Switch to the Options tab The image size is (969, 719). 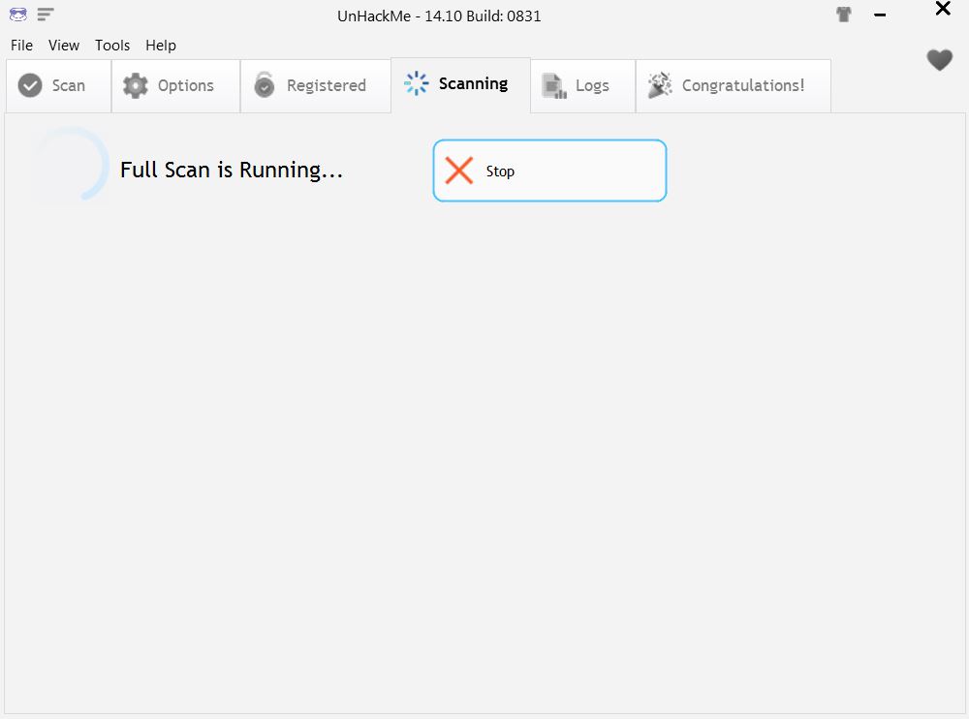click(176, 86)
